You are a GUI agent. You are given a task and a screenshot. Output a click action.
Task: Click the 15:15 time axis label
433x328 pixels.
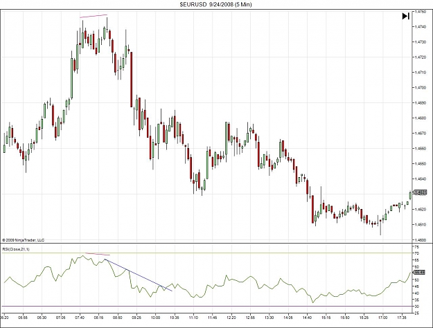coord(326,318)
